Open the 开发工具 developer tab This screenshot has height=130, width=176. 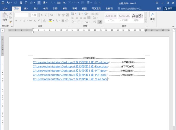pos(96,8)
